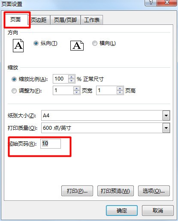The height and width of the screenshot is (221, 178).
Task: Open the 纸张大小 paper size dropdown
Action: [166, 115]
